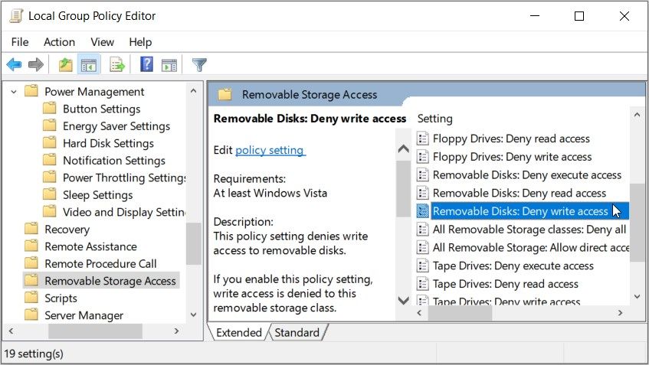Click tree pane scroll up arrow

pos(193,91)
